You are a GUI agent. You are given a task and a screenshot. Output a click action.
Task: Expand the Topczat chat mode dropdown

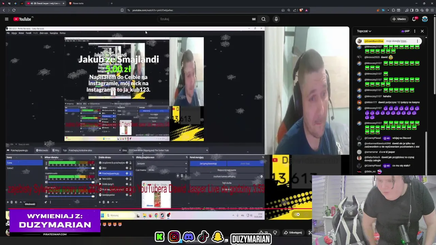point(364,31)
